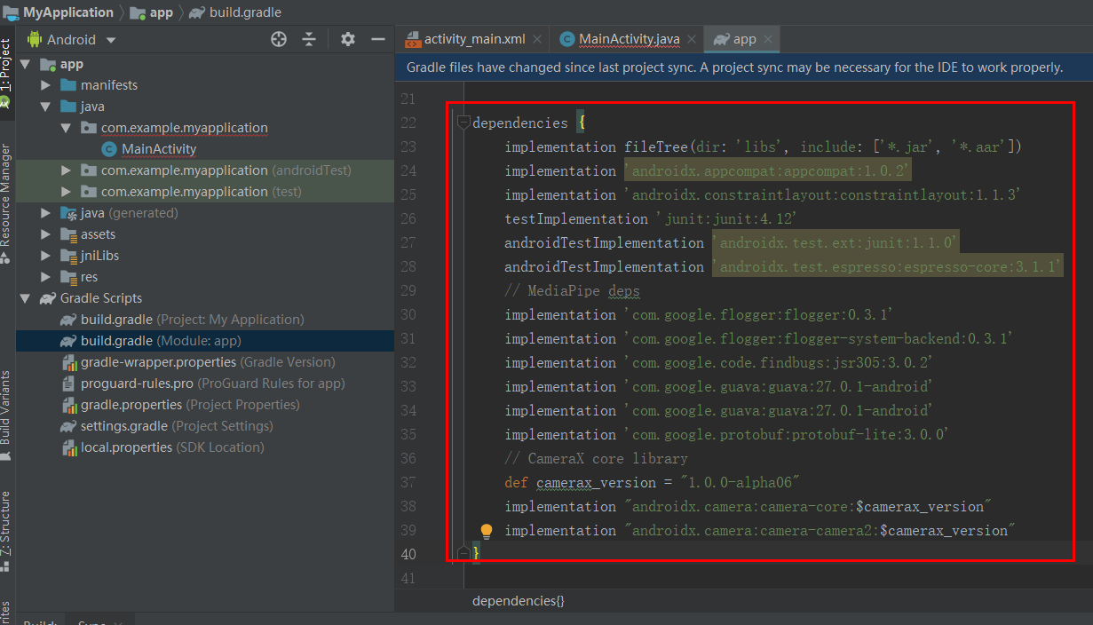Hide the project panel with the minimize icon
1093x625 pixels.
click(x=377, y=39)
